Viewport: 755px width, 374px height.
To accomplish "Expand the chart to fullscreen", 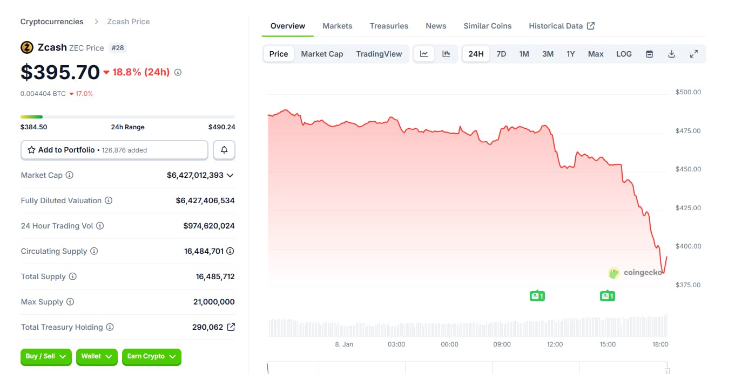I will [694, 54].
